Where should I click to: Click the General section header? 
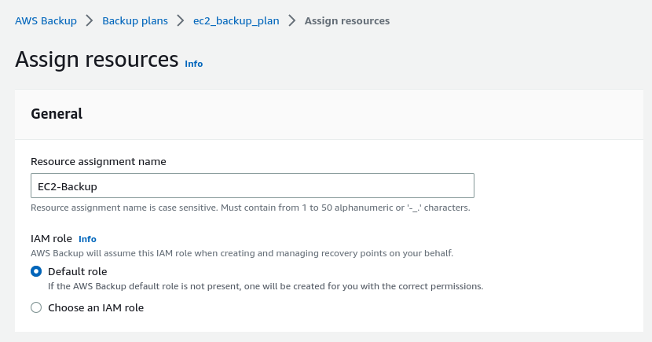pos(57,113)
